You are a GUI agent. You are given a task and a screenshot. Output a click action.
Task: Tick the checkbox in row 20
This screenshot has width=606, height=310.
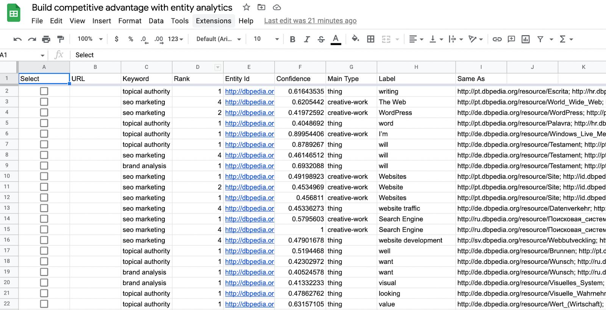coord(44,282)
